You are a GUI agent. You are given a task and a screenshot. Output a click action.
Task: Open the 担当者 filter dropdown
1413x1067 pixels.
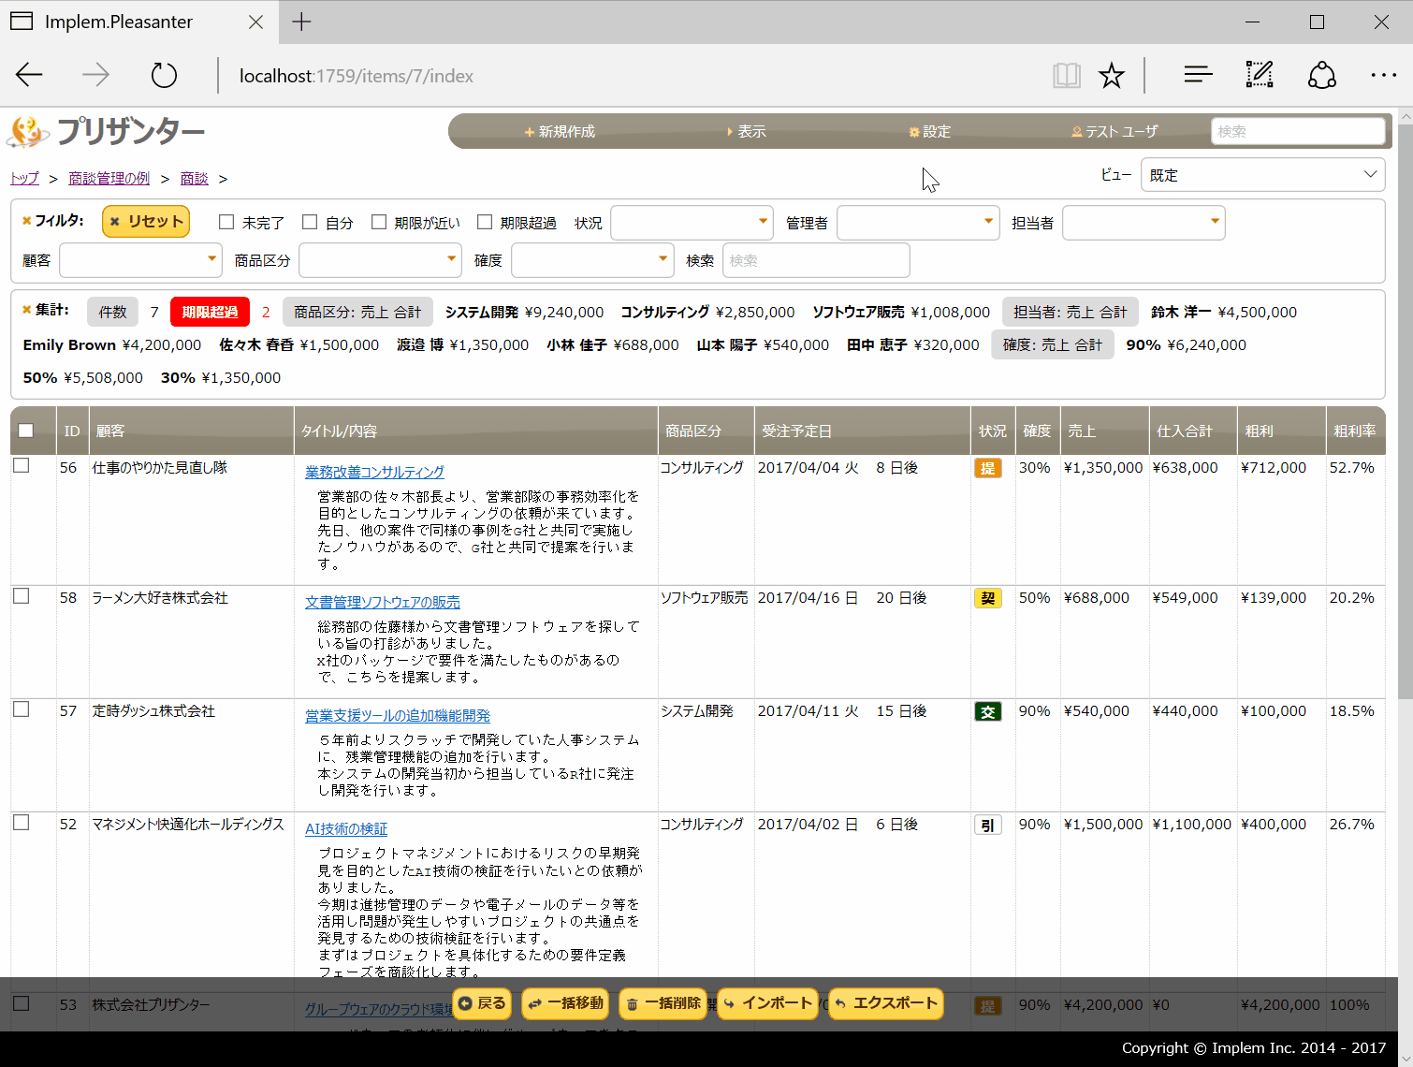1144,223
